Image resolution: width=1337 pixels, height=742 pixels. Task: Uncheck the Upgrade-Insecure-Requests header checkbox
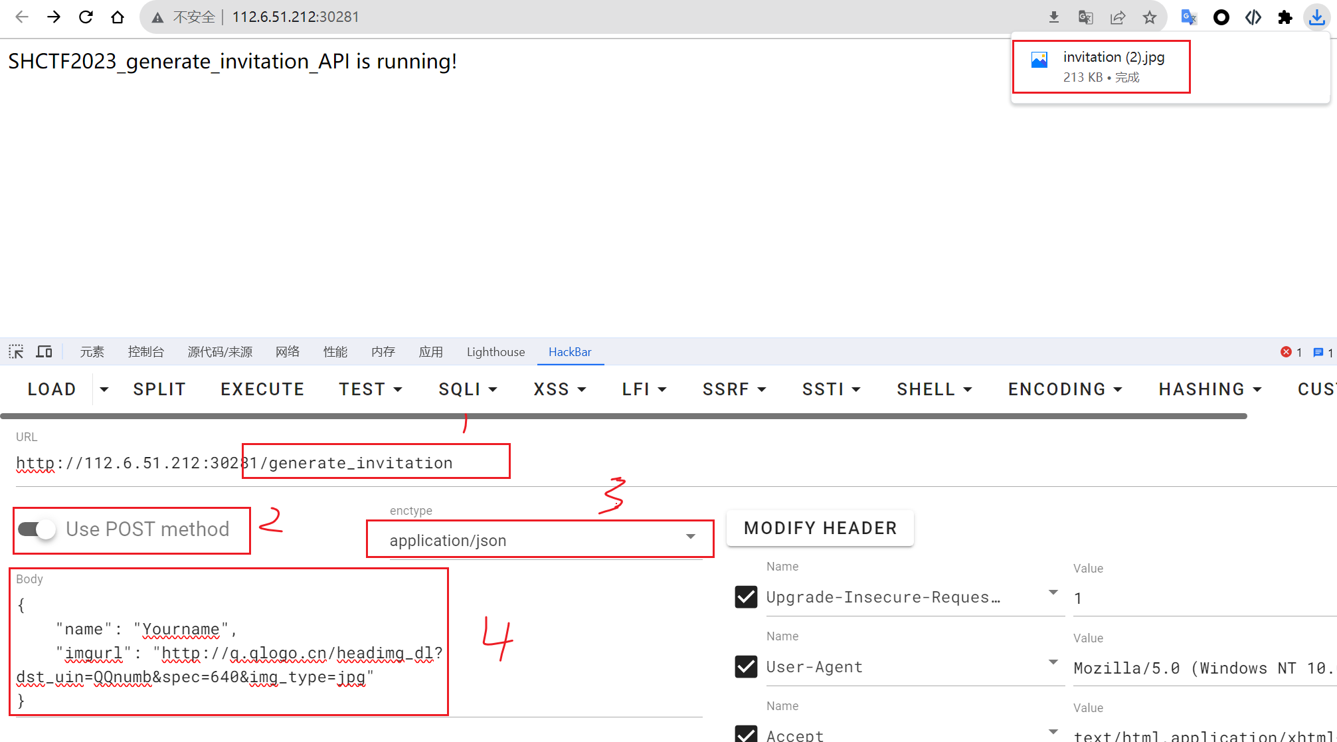[747, 597]
